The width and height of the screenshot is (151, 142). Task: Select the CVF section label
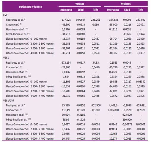[5, 15]
